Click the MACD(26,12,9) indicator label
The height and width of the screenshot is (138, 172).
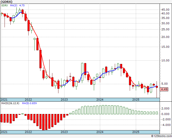[10, 103]
